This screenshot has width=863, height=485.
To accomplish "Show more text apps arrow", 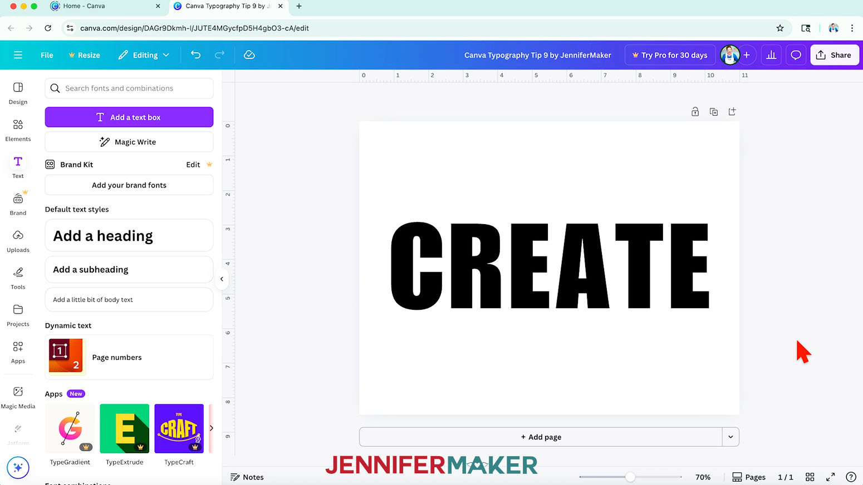I will point(211,428).
